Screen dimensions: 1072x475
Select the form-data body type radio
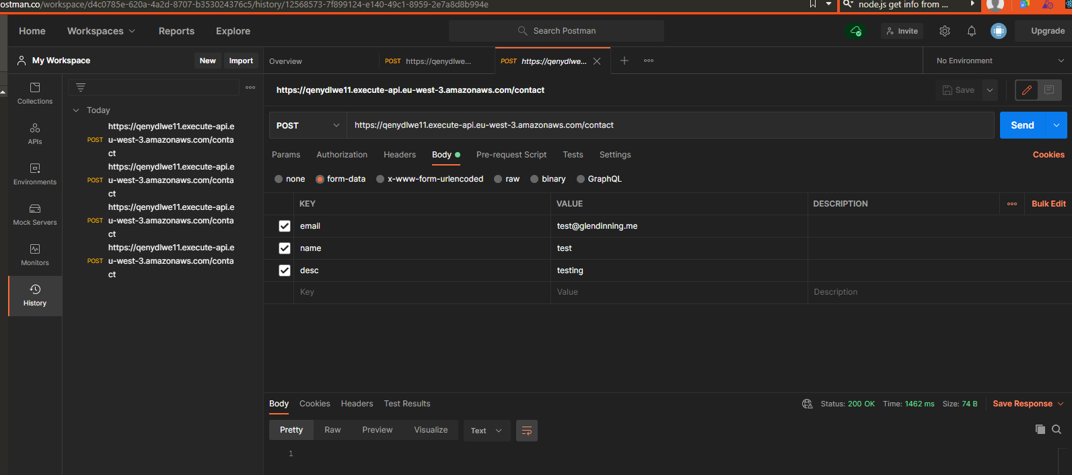click(320, 179)
